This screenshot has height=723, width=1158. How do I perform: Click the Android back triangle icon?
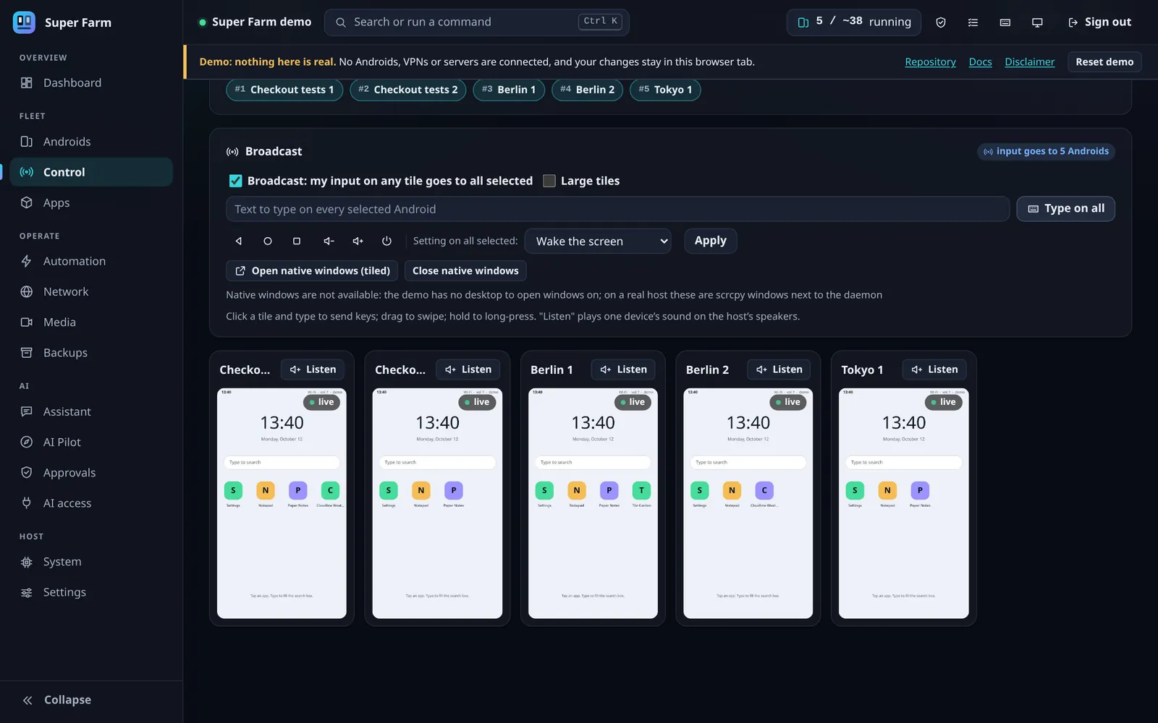point(239,241)
